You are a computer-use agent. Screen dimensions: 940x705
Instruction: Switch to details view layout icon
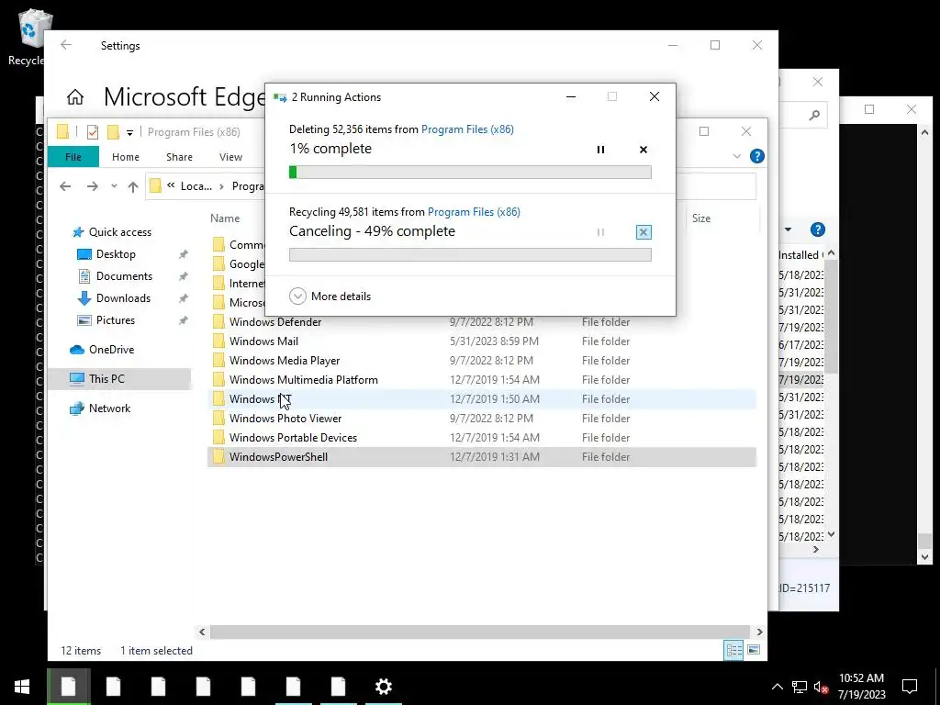(733, 651)
